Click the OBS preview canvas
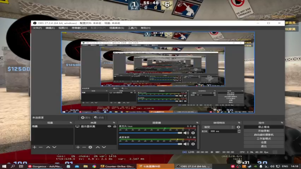The height and width of the screenshot is (169, 301). pos(158,72)
